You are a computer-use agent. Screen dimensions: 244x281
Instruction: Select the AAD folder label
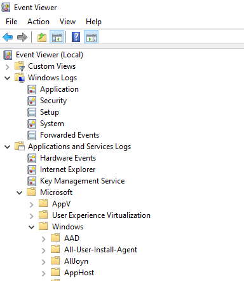[x=72, y=238]
